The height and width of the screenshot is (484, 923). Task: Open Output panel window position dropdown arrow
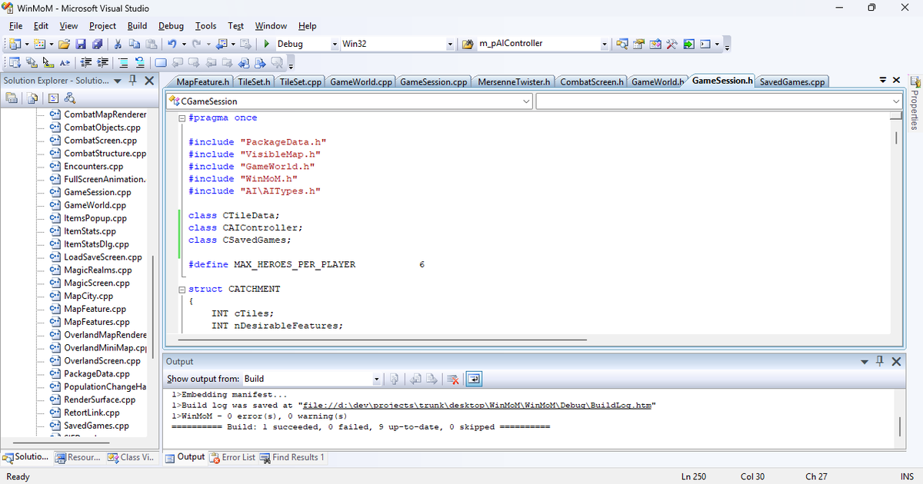(x=865, y=362)
